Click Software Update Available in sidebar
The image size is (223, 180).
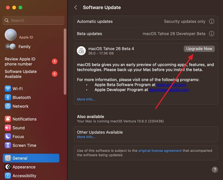coord(31,74)
